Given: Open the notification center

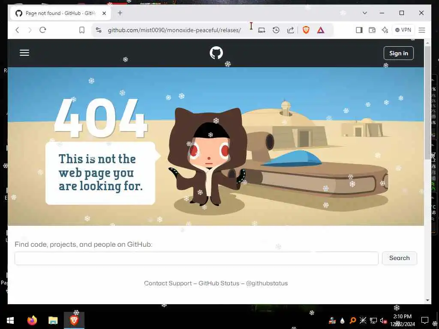Looking at the screenshot, I should coord(425,320).
